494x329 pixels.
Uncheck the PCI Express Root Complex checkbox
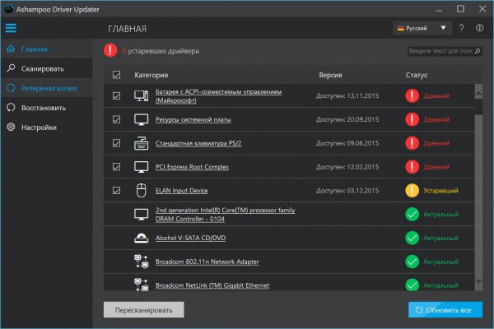point(116,167)
